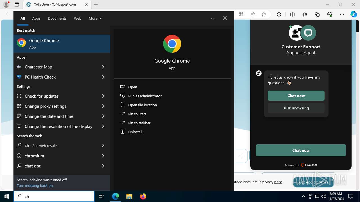Expand Check for updates result arrow
Screen dimensions: 360x202
[103, 96]
